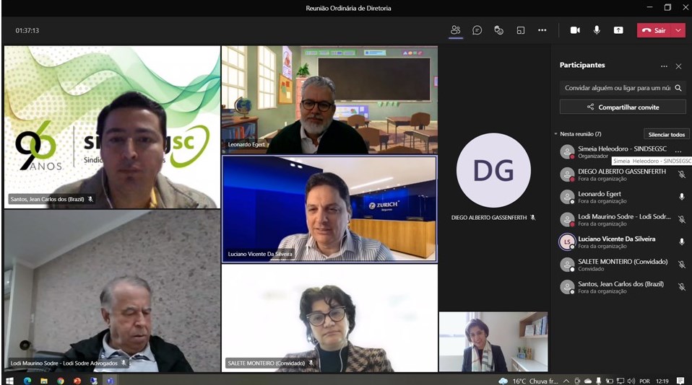This screenshot has height=385, width=692.
Task: Open the reactions icon in meeting toolbar
Action: (x=498, y=30)
